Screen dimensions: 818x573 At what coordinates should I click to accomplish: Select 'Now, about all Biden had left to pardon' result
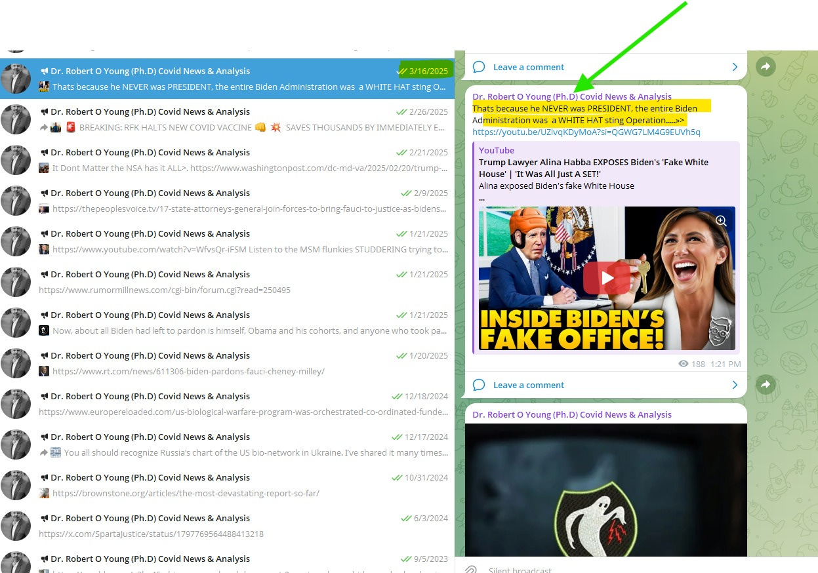[x=227, y=323]
